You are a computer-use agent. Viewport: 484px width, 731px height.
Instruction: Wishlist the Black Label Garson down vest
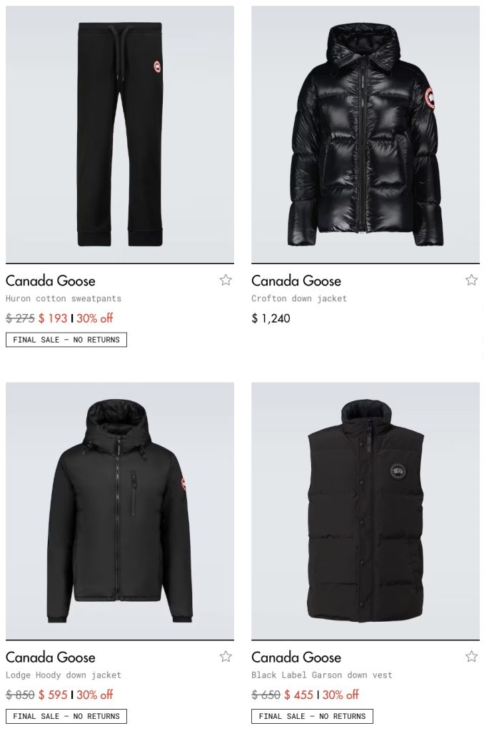[471, 657]
